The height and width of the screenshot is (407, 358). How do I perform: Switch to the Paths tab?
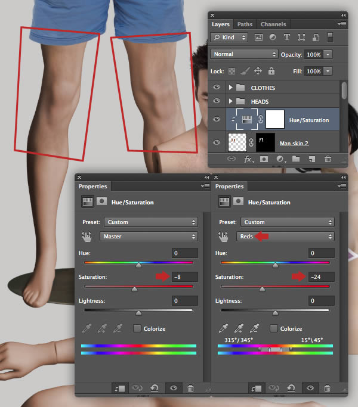click(x=245, y=24)
